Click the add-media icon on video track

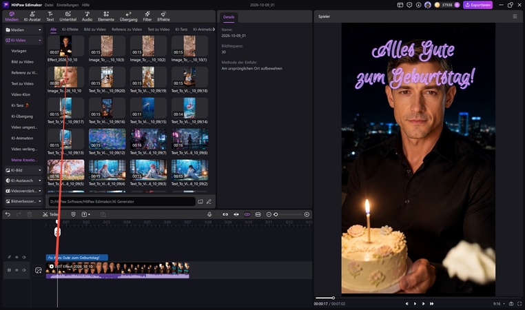coord(38,270)
